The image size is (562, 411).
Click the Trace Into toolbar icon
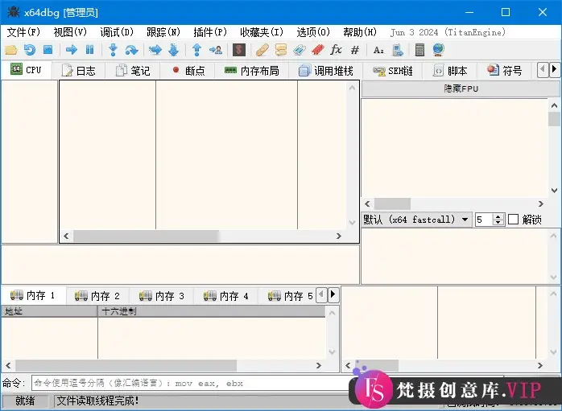(155, 50)
